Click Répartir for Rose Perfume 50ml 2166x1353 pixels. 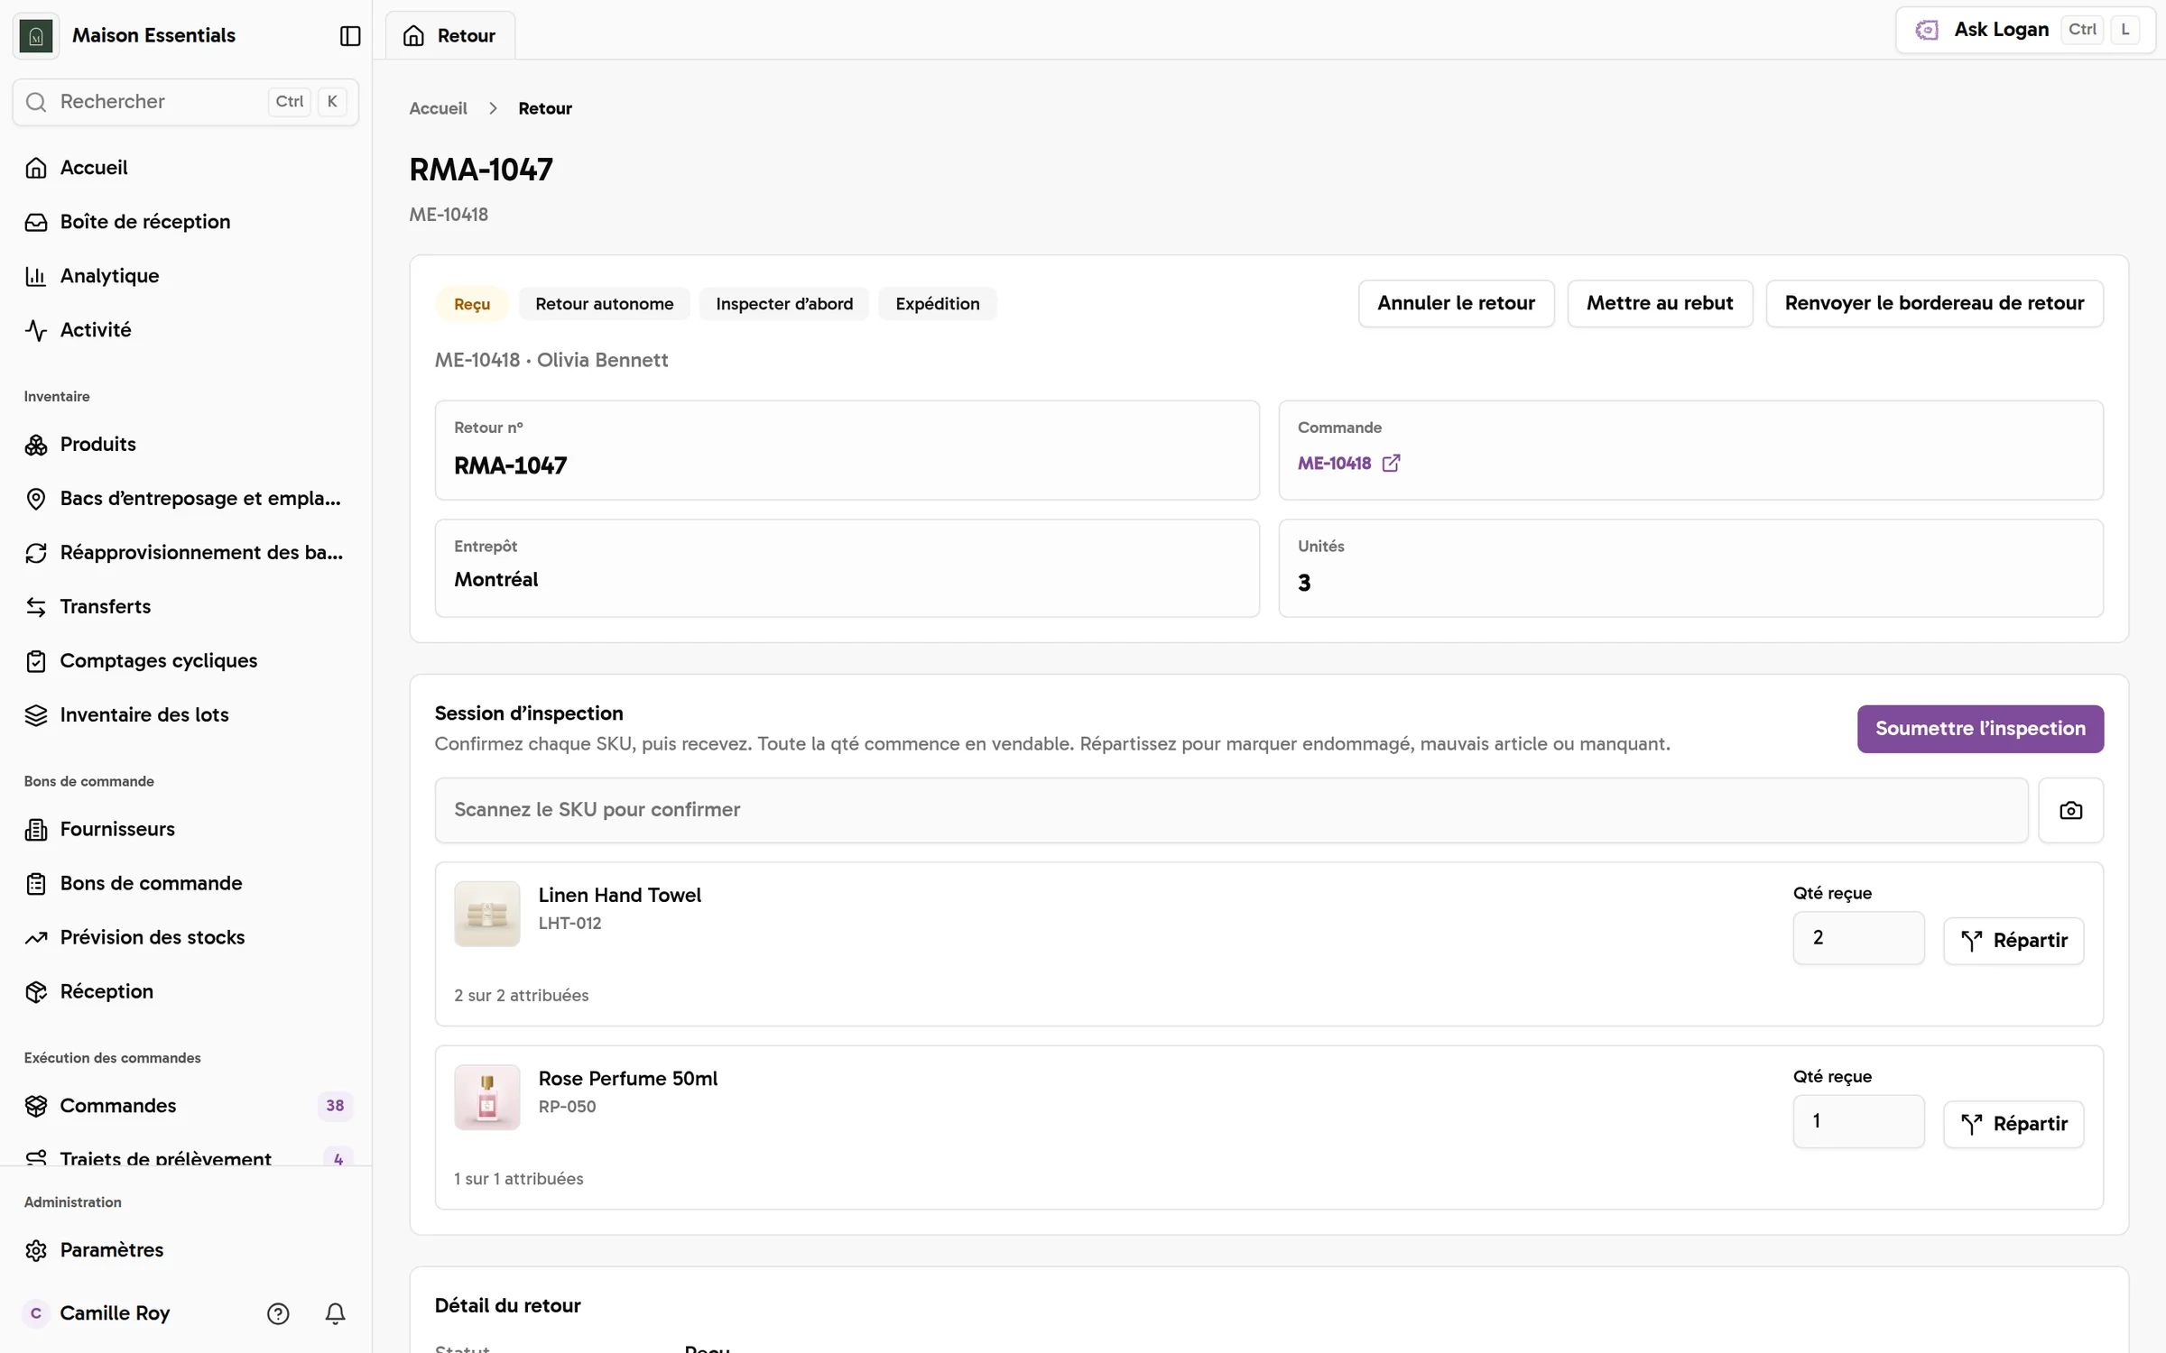point(2013,1124)
